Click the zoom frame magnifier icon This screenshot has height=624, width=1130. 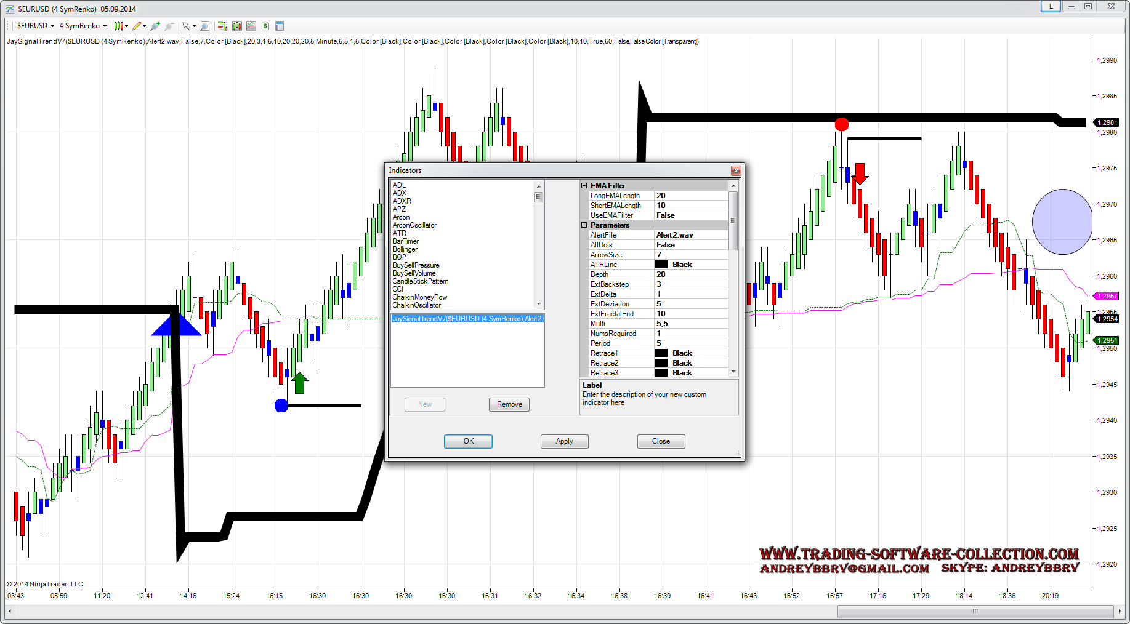click(x=205, y=26)
